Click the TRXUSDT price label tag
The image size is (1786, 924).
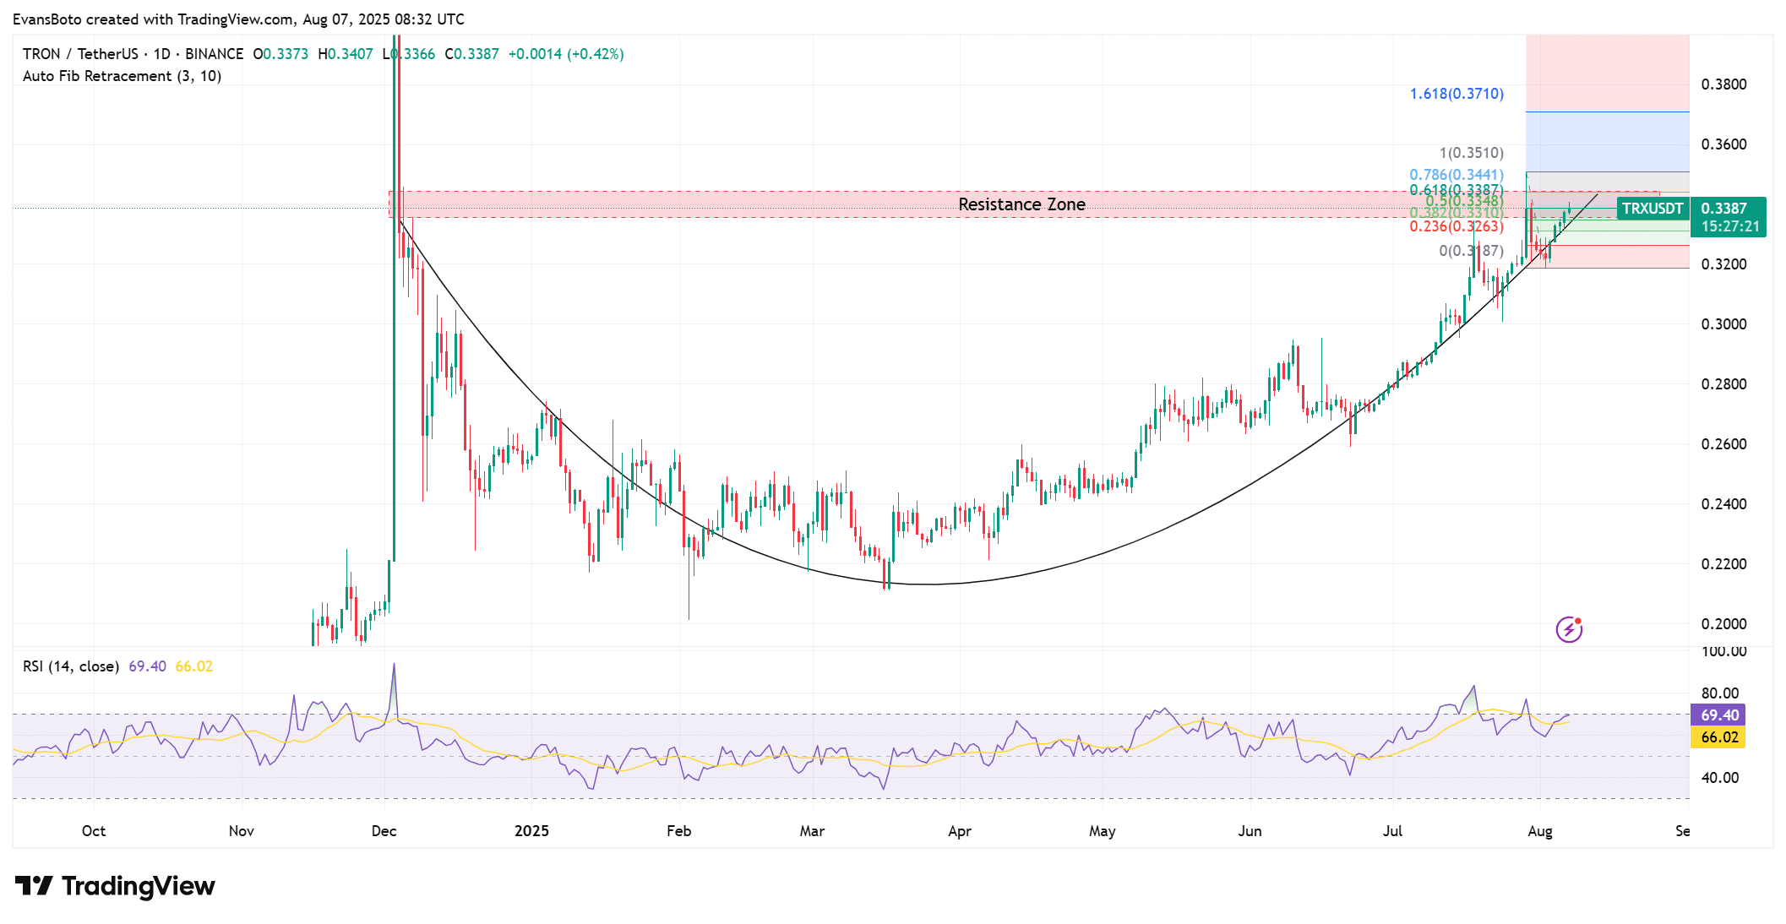tap(1652, 209)
